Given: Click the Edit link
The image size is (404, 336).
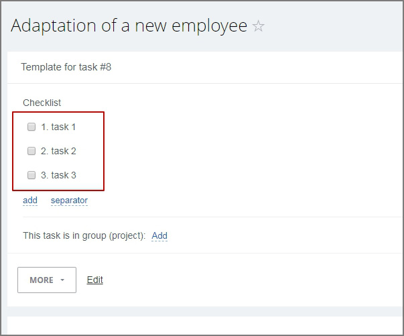Looking at the screenshot, I should (x=95, y=280).
